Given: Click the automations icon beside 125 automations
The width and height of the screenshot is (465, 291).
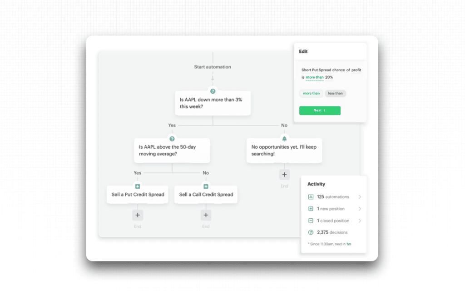Looking at the screenshot, I should pyautogui.click(x=311, y=197).
